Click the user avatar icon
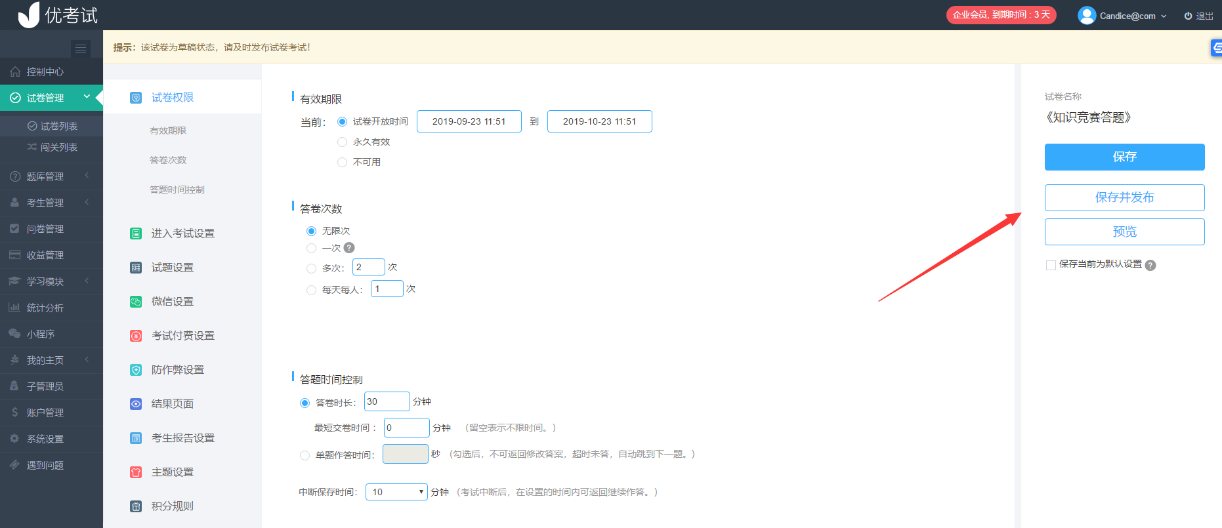The image size is (1222, 528). [x=1087, y=15]
